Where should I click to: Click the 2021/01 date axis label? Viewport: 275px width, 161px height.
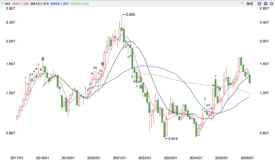pyautogui.click(x=119, y=158)
